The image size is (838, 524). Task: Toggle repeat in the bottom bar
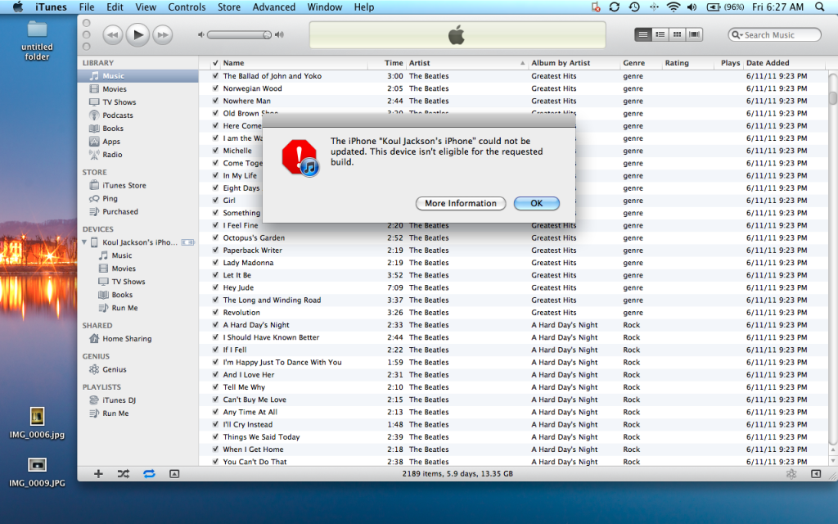(x=149, y=474)
